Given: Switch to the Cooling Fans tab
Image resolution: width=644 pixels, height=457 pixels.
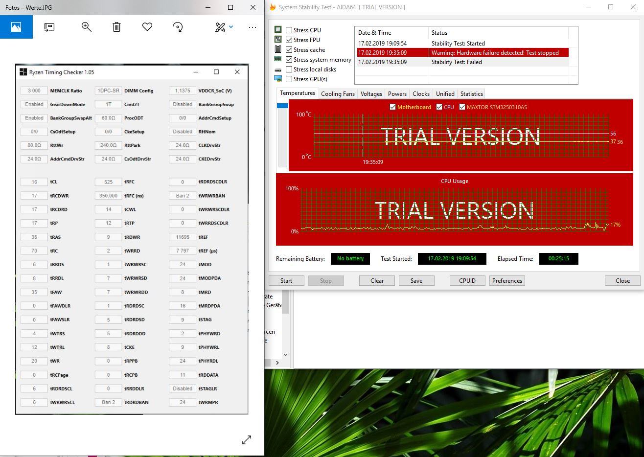Looking at the screenshot, I should pos(338,94).
